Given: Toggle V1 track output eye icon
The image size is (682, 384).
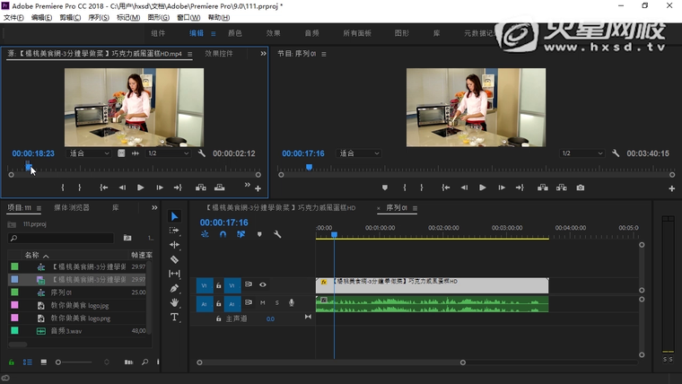Looking at the screenshot, I should point(263,284).
